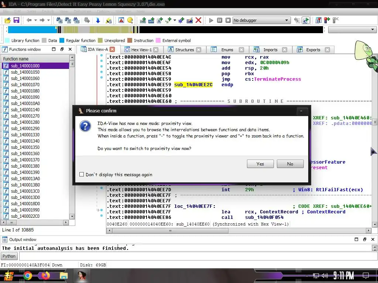
Task: Click the green arrow 'C' toolbar icon
Action: [x=306, y=20]
